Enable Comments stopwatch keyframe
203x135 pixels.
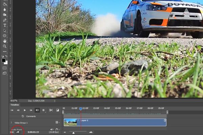tap(23, 116)
